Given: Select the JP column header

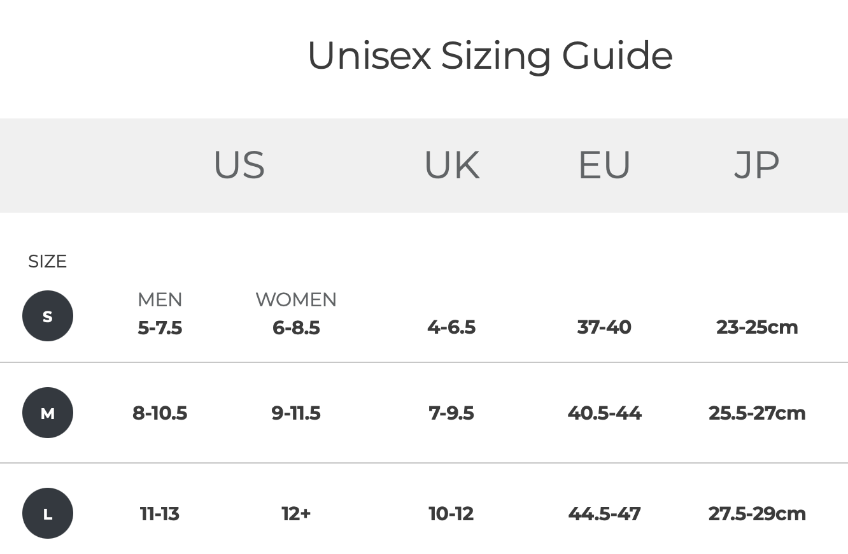Looking at the screenshot, I should point(756,165).
